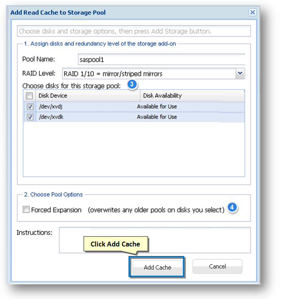Image resolution: width=281 pixels, height=299 pixels.
Task: Click the blue step 4 badge
Action: (x=233, y=207)
